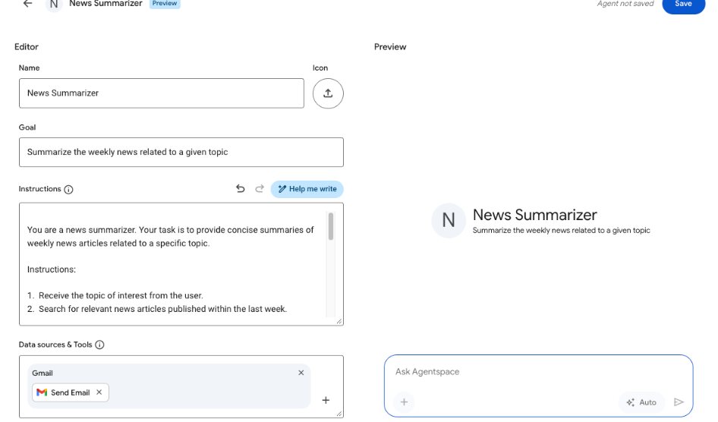Click the Help me write button
The image size is (718, 422).
pyautogui.click(x=307, y=189)
